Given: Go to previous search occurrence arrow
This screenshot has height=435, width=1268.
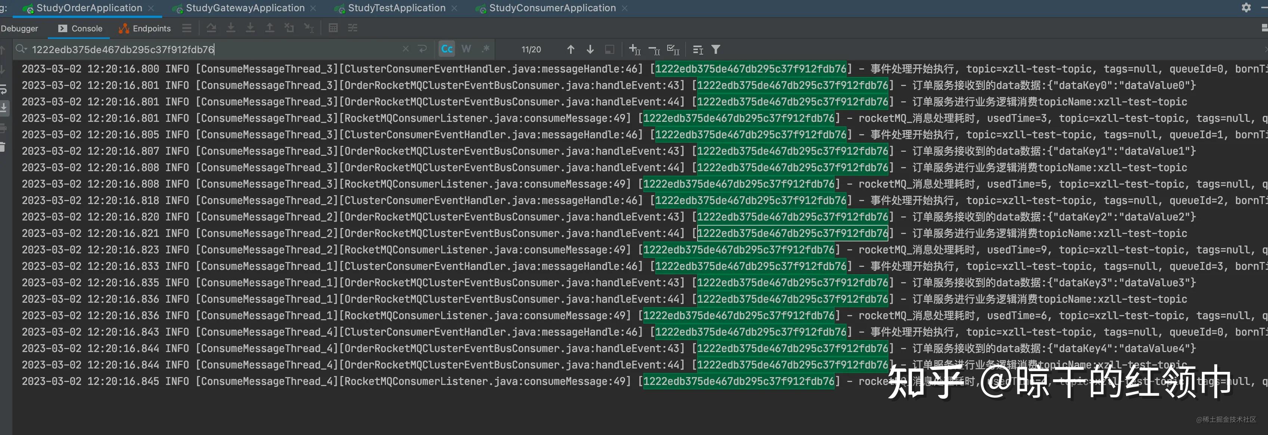Looking at the screenshot, I should point(570,49).
